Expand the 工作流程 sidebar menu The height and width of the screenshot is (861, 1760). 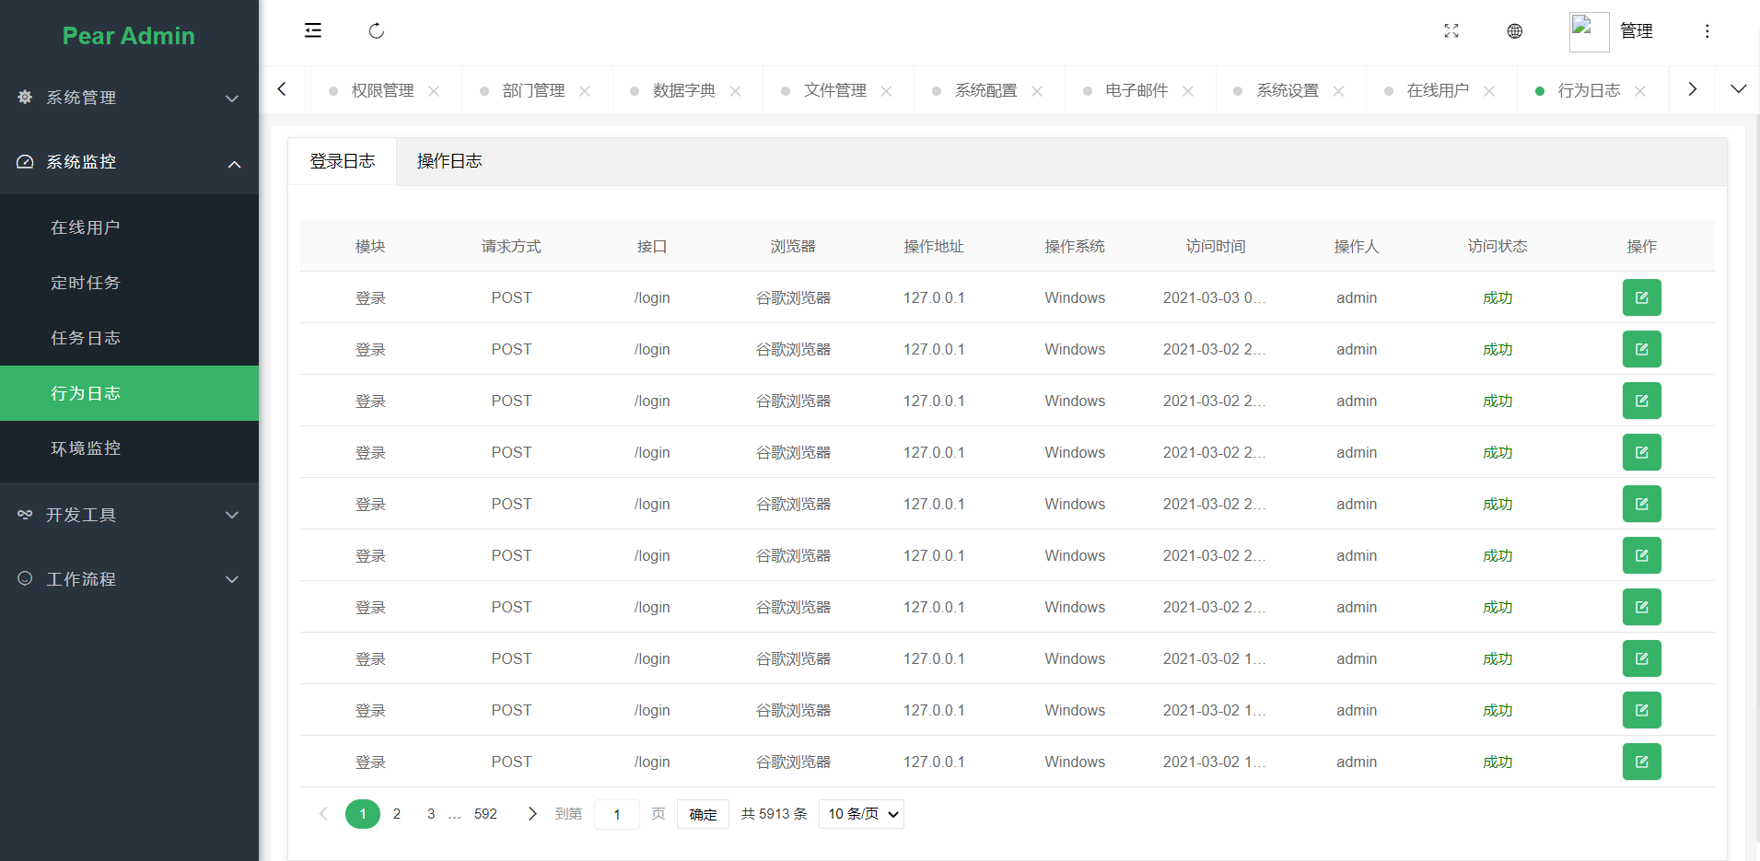pos(129,579)
